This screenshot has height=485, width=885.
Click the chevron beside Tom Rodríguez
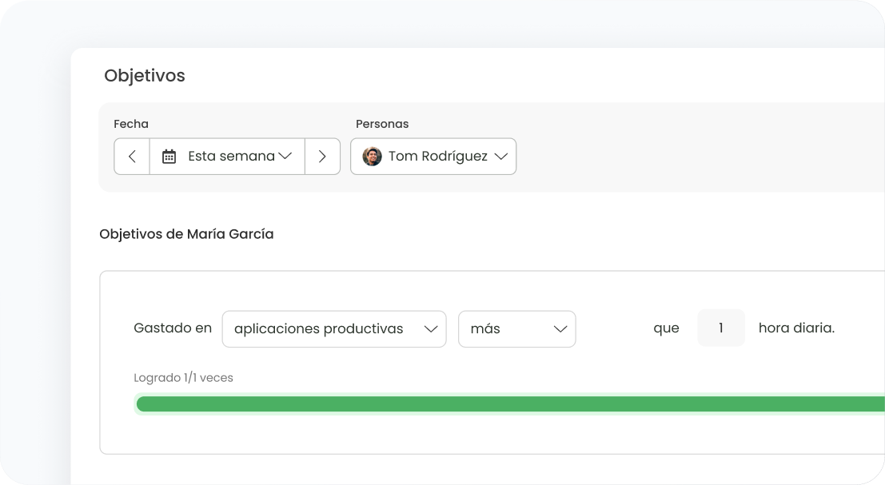coord(500,157)
